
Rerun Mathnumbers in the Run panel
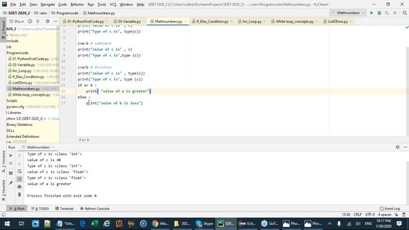click(x=11, y=155)
